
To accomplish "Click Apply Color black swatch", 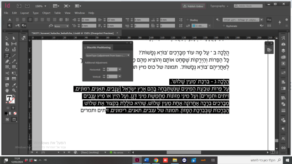I will point(6,113).
